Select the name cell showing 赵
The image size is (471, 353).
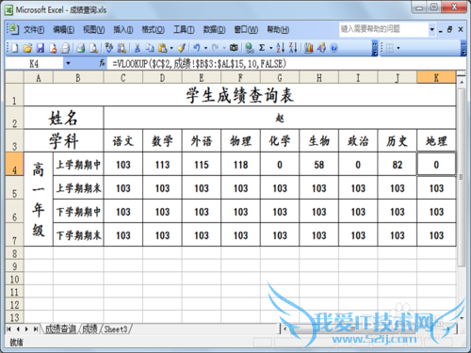coord(280,118)
